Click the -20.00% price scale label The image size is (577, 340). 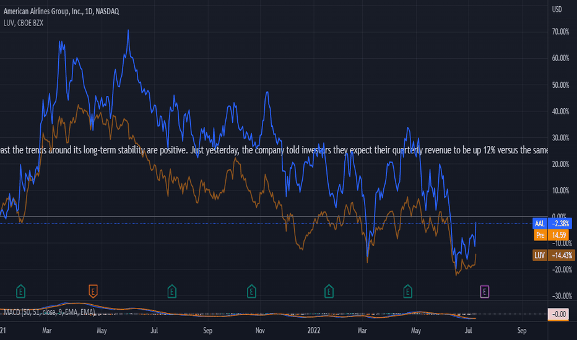point(562,270)
